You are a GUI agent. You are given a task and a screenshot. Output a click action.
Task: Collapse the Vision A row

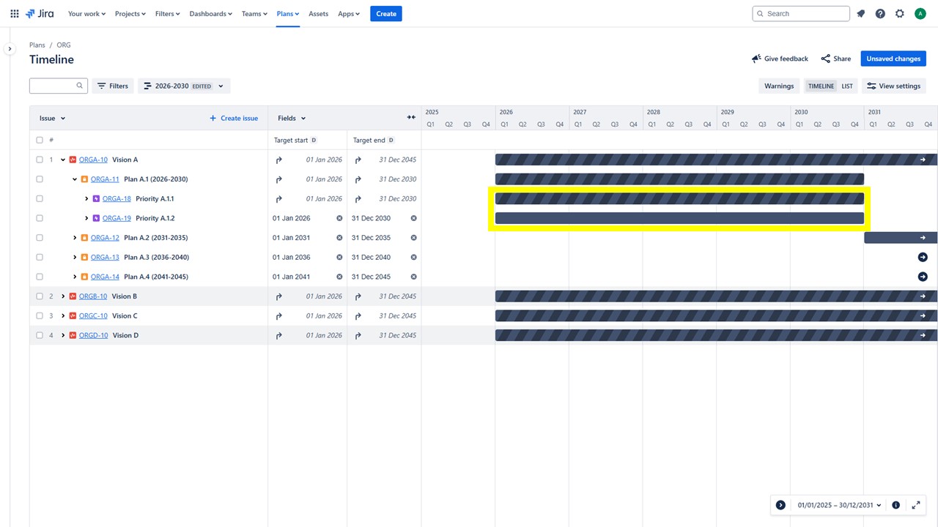pos(63,160)
